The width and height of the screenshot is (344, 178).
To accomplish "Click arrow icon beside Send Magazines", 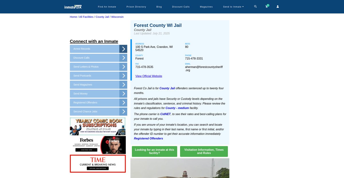I will coord(123,85).
